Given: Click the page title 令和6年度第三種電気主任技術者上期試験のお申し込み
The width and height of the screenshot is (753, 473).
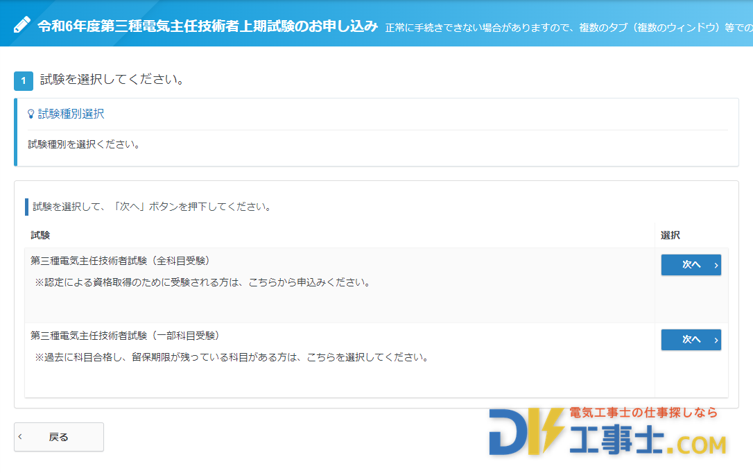Looking at the screenshot, I should pos(208,26).
